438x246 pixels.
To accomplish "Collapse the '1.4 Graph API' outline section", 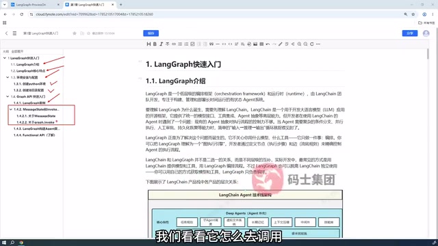I will [8, 96].
